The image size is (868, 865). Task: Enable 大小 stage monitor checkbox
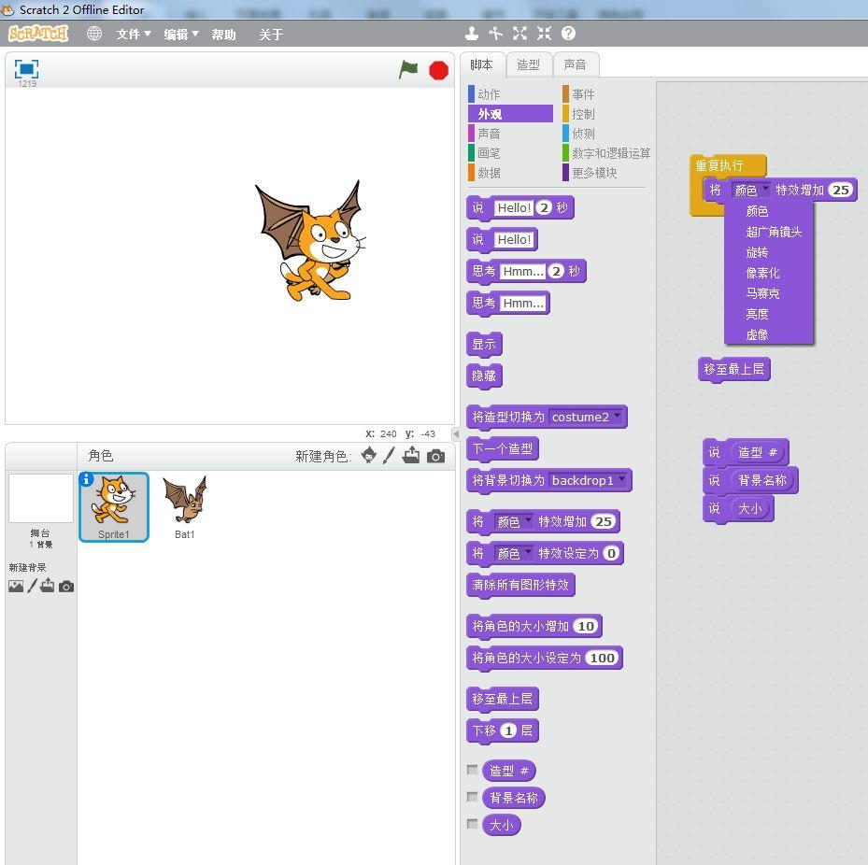coord(472,824)
